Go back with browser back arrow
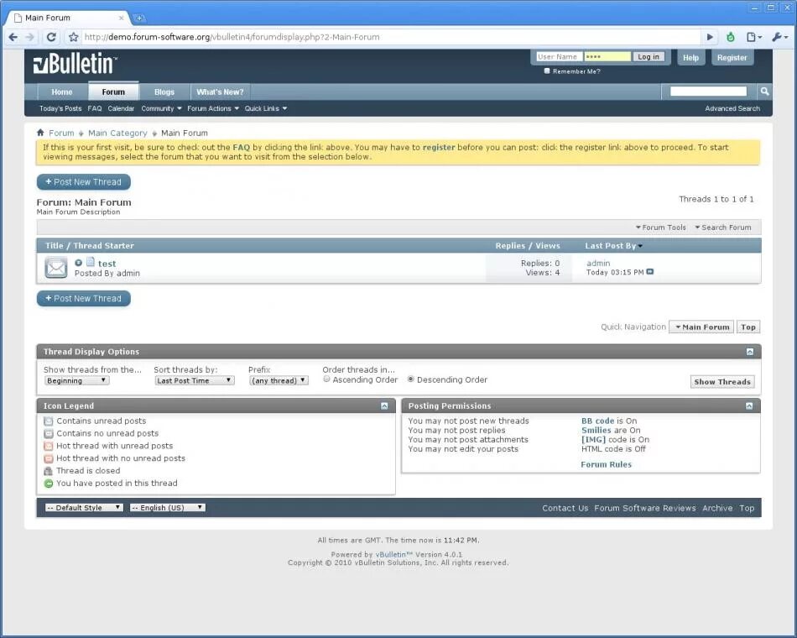Screen dimensions: 797x638 click(13, 37)
